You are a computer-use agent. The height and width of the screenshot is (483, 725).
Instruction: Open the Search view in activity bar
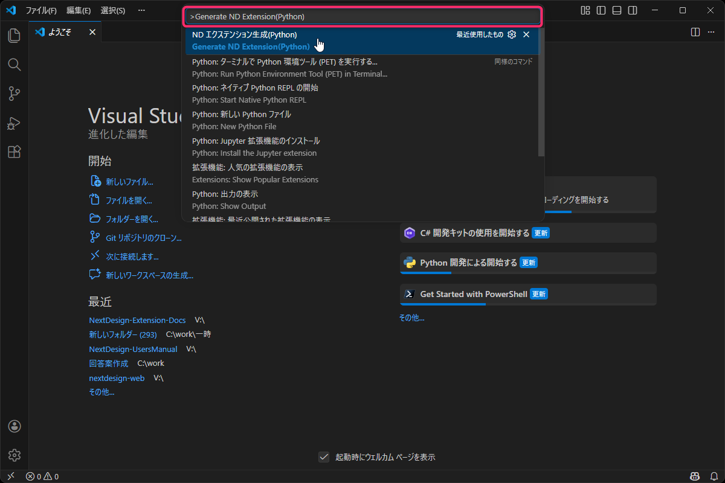tap(14, 64)
